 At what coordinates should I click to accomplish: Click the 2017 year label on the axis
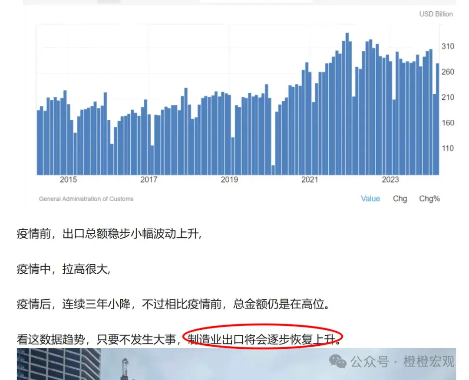(149, 179)
